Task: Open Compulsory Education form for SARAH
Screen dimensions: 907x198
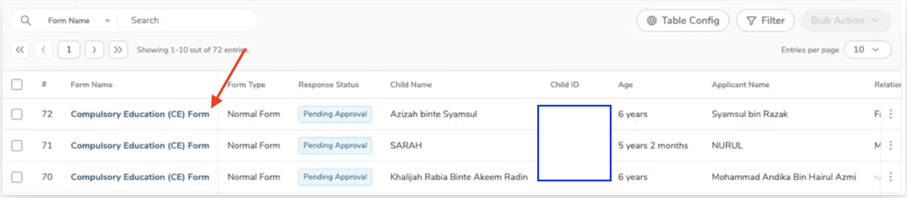Action: (x=140, y=146)
